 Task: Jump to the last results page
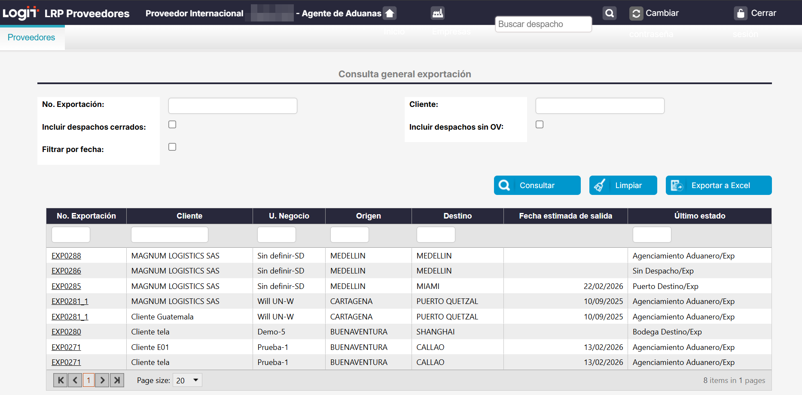tap(117, 380)
